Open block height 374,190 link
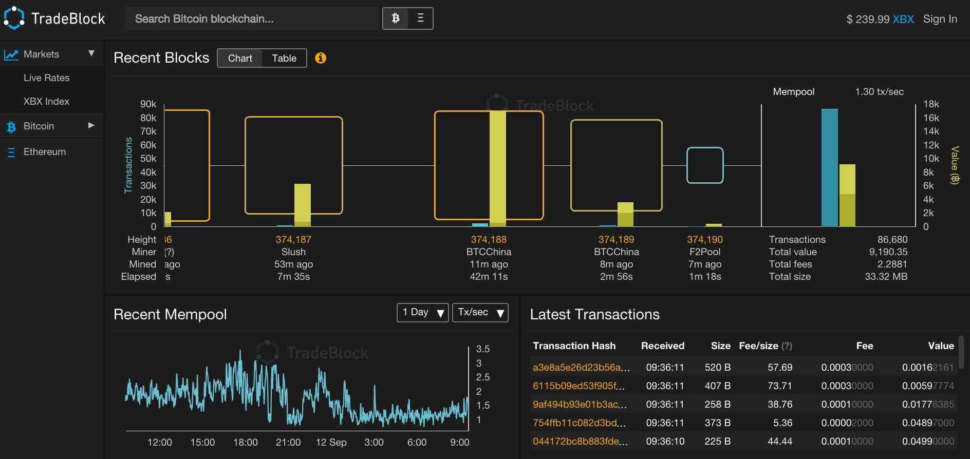Screen dimensions: 970x459 (x=705, y=240)
